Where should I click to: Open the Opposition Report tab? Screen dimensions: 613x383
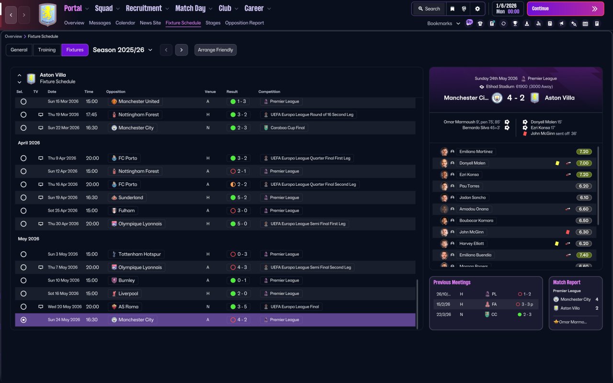pyautogui.click(x=244, y=23)
